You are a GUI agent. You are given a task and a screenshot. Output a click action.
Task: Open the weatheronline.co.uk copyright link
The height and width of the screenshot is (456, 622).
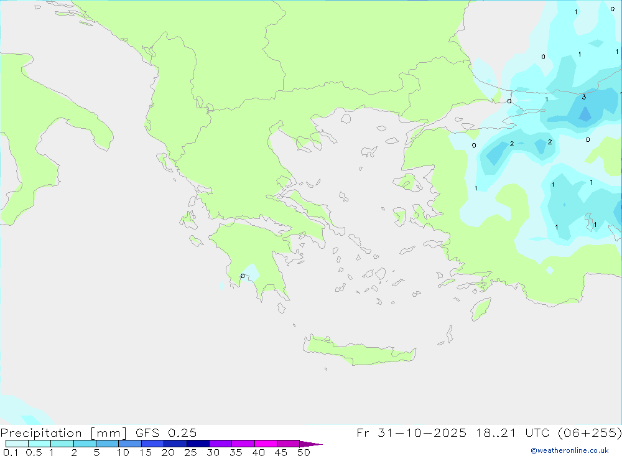[570, 450]
